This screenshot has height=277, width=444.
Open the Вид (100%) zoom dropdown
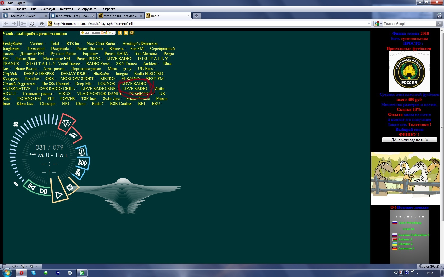click(431, 266)
